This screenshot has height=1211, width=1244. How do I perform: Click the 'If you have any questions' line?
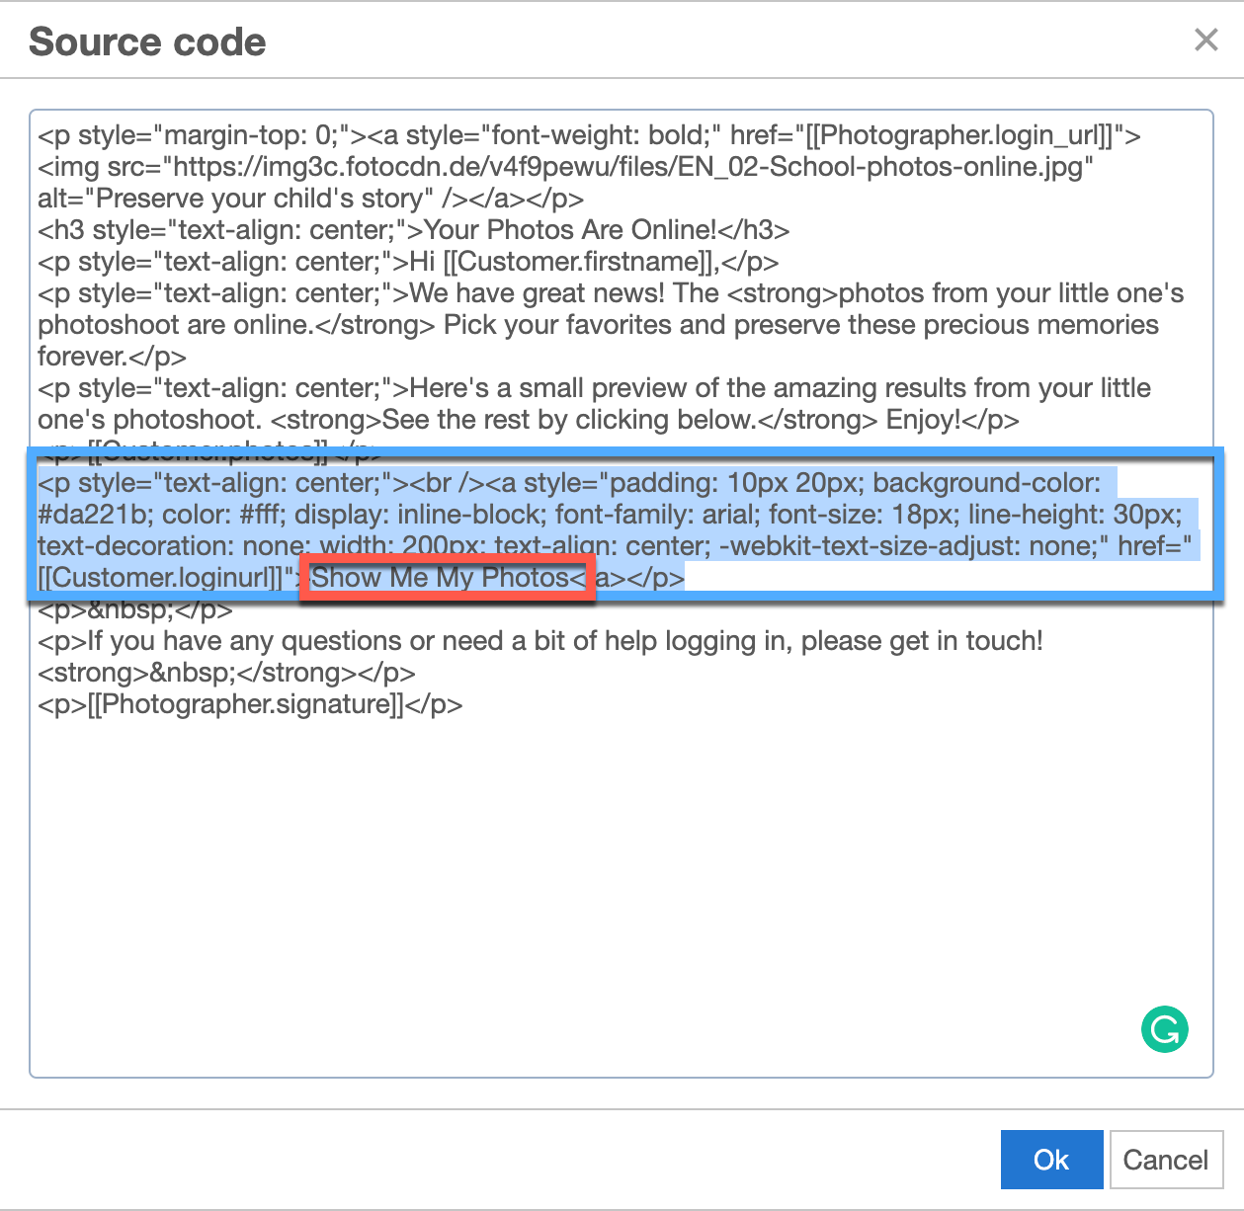[x=540, y=641]
